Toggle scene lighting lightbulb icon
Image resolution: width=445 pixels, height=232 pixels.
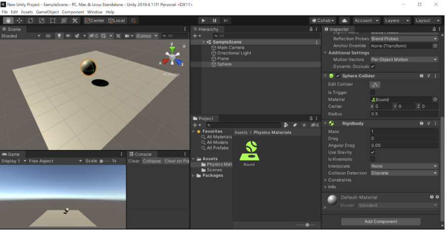[59, 36]
